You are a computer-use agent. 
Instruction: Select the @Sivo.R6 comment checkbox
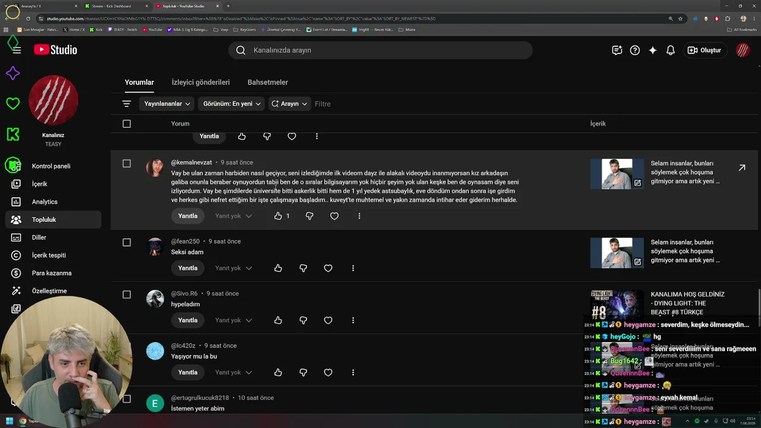127,295
